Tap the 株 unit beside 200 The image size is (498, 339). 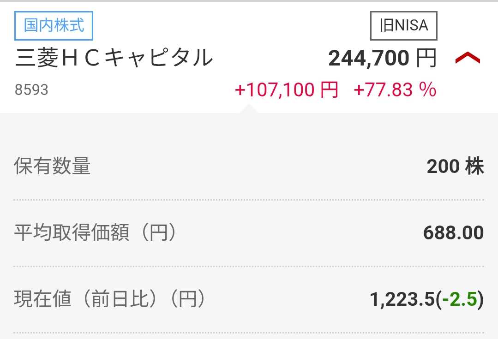tap(474, 167)
